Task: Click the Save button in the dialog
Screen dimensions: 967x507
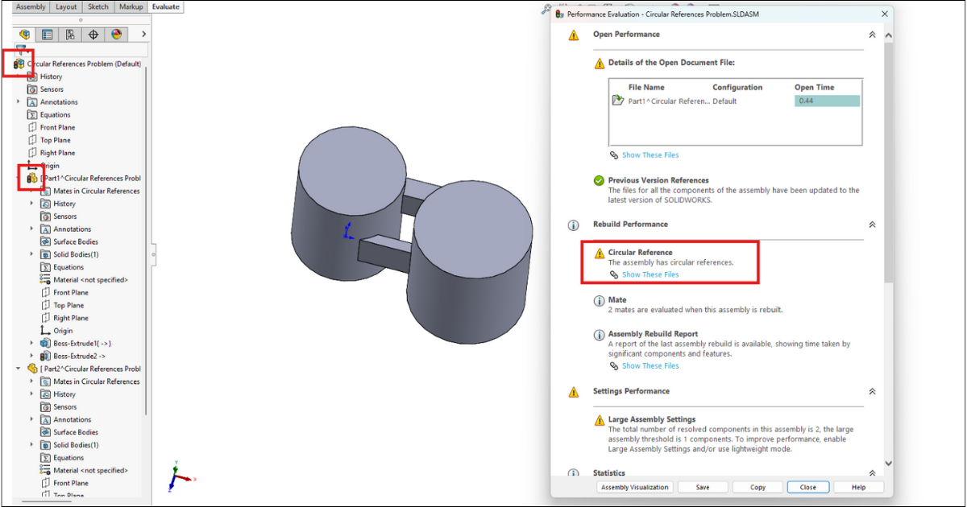Action: coord(703,487)
